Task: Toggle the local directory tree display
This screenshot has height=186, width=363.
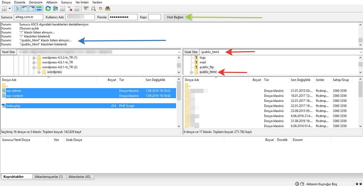Action: (25, 8)
